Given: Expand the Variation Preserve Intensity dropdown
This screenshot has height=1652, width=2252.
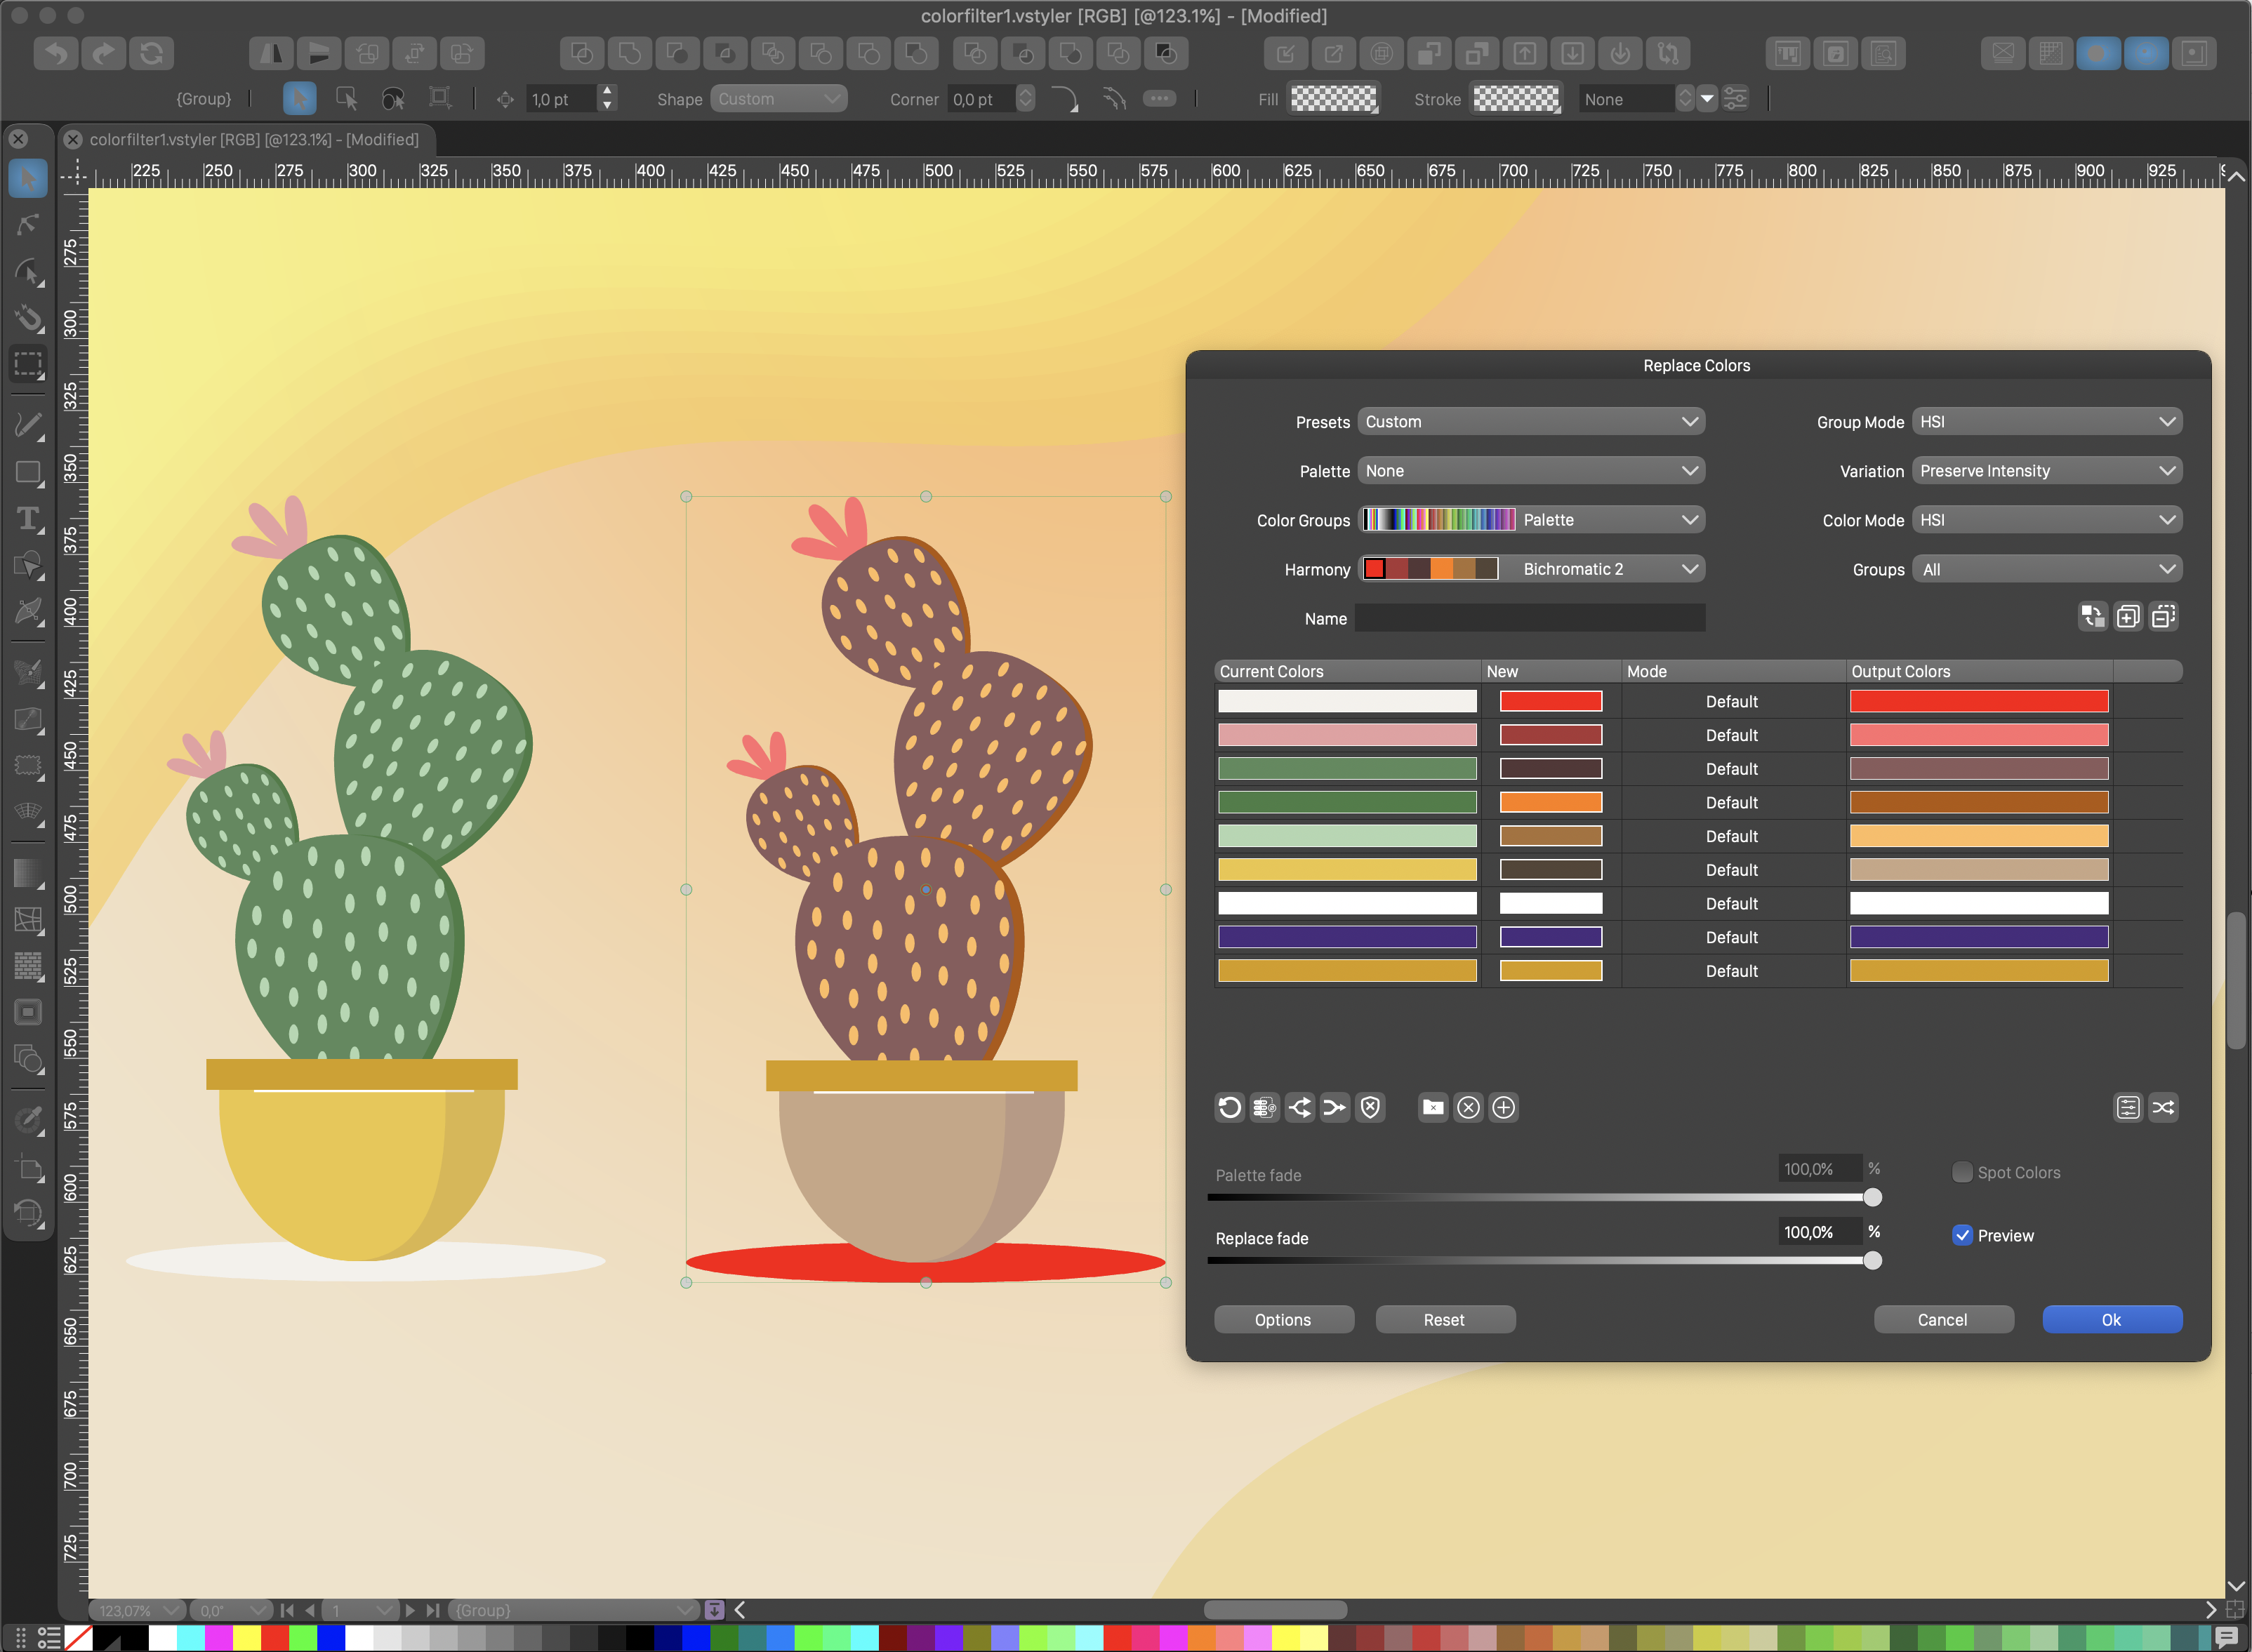Looking at the screenshot, I should click(x=2046, y=471).
